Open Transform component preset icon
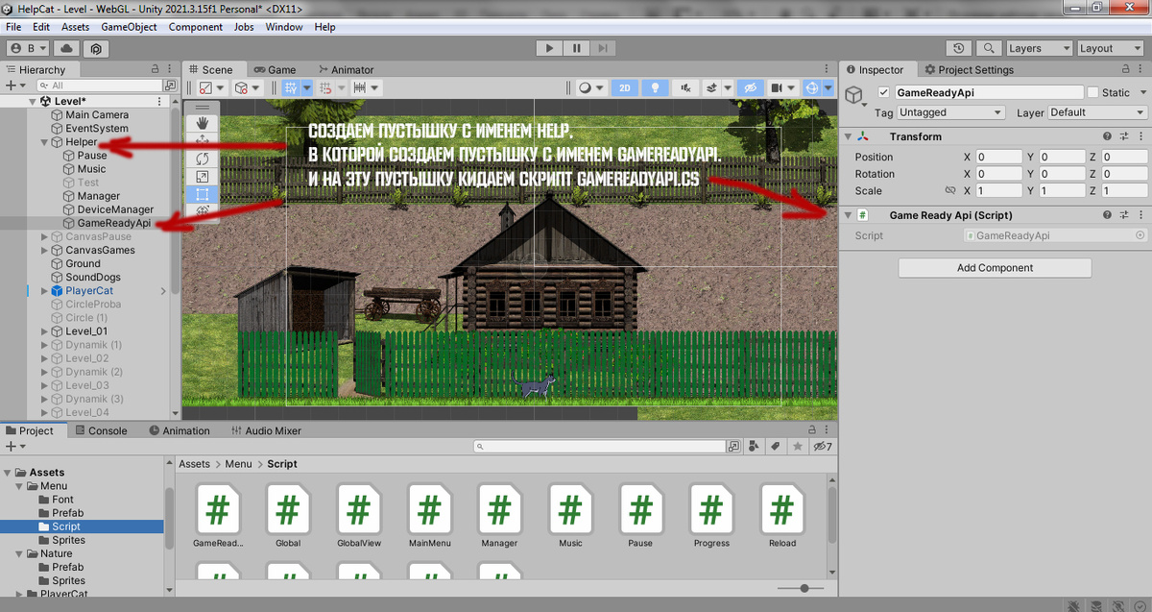Image resolution: width=1152 pixels, height=612 pixels. 1124,137
